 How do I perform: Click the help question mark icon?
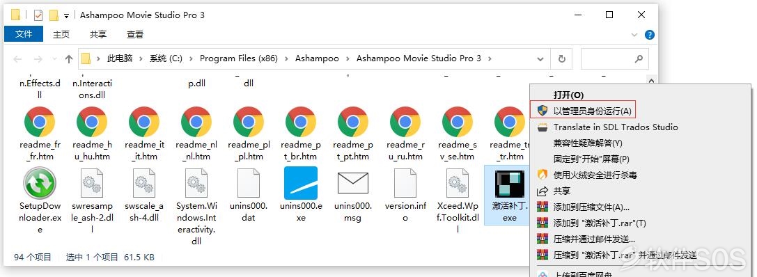coord(650,35)
